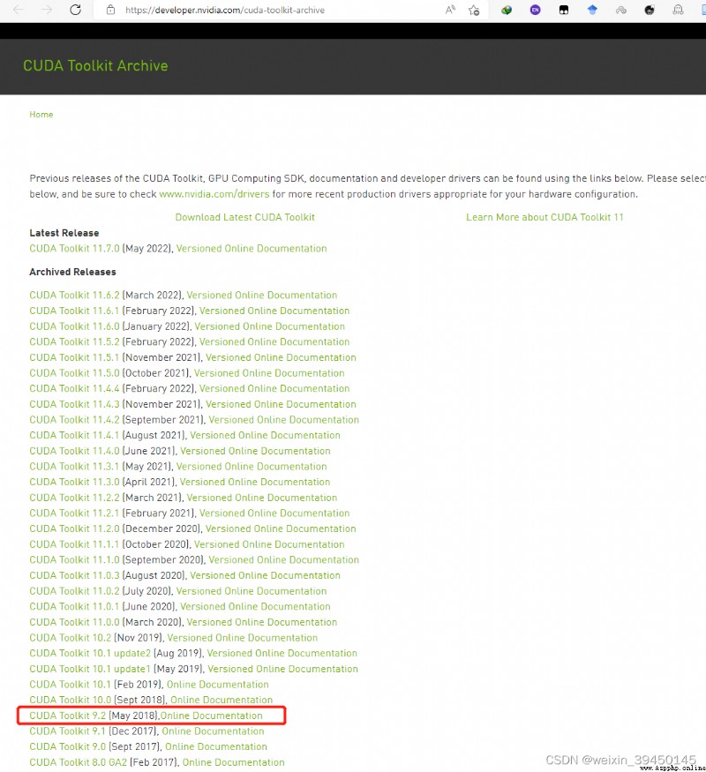Open the black round face extension icon
Image resolution: width=706 pixels, height=772 pixels.
click(x=650, y=10)
